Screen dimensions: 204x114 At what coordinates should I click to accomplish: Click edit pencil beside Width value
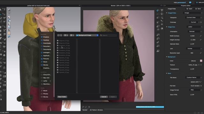[x=200, y=36]
